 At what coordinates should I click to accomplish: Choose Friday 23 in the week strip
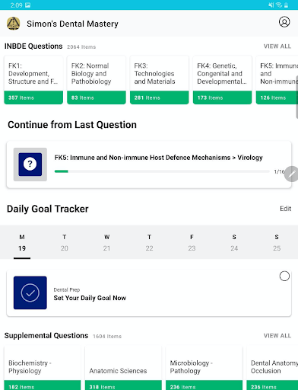[192, 242]
